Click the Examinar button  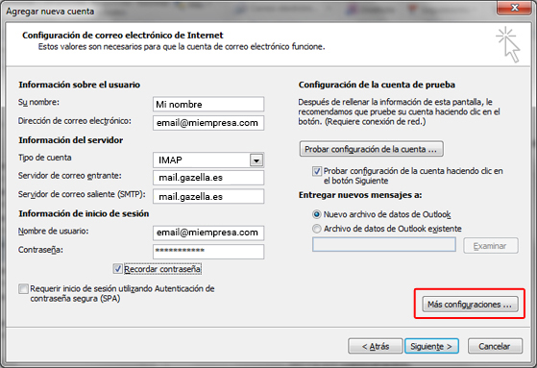491,246
